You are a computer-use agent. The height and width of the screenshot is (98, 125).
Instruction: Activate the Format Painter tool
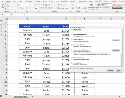tap(9, 9)
